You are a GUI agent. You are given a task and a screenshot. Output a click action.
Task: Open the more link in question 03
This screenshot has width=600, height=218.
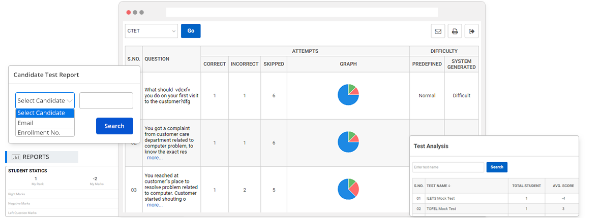coord(155,205)
